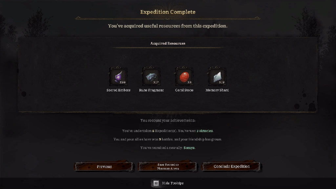Click the highlighted victories text
Image resolution: width=336 pixels, height=189 pixels.
tap(206, 131)
